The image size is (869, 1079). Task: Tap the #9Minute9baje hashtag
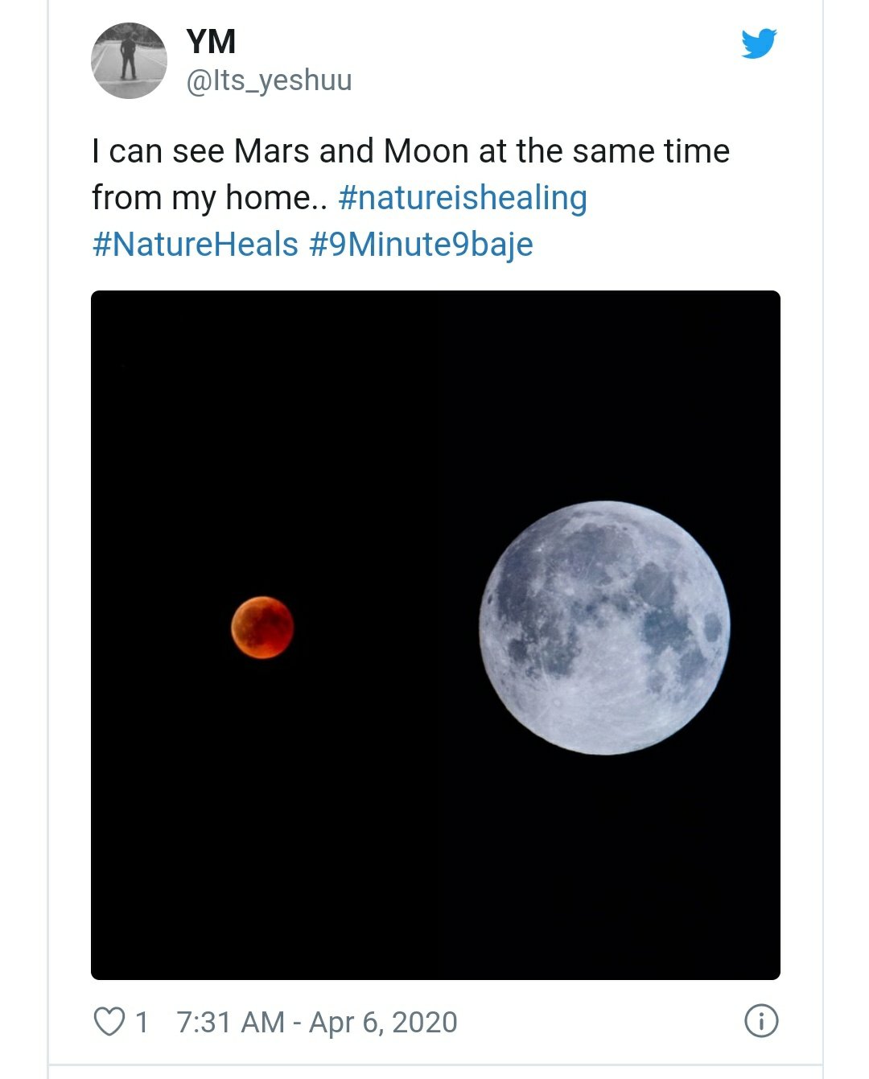point(421,244)
